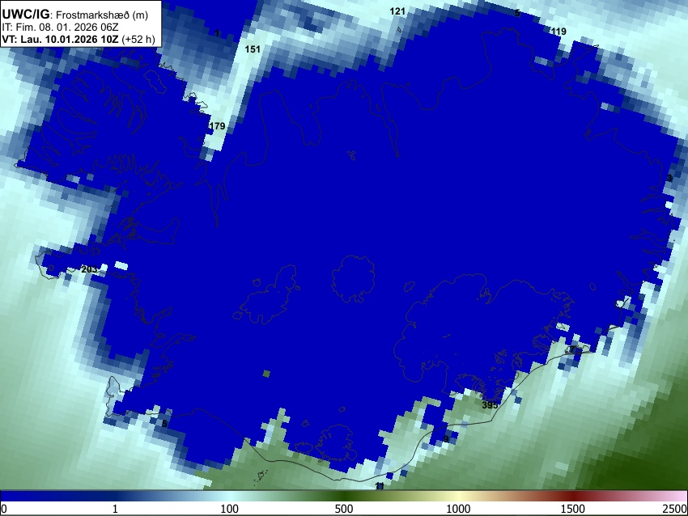This screenshot has height=516, width=688.
Task: Click the station value 119 on the map
Action: click(x=558, y=32)
